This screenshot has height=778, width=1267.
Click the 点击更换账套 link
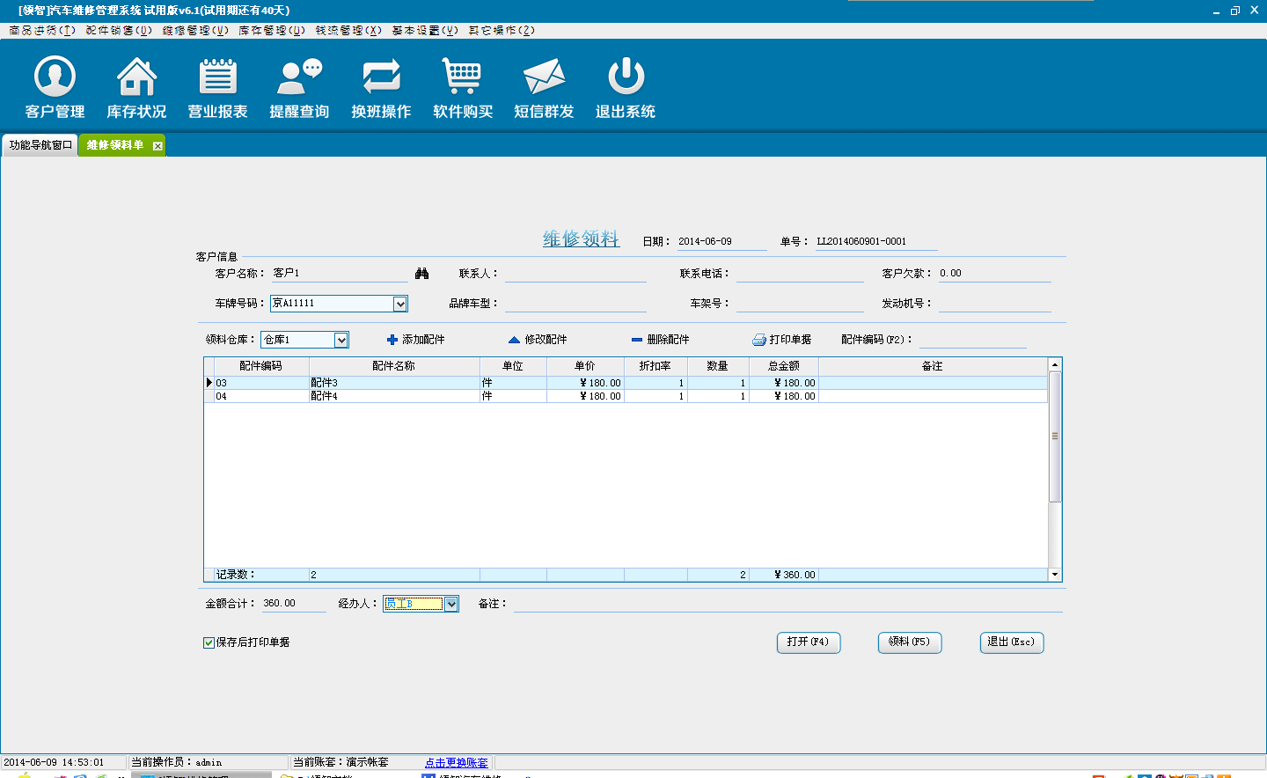pos(456,763)
